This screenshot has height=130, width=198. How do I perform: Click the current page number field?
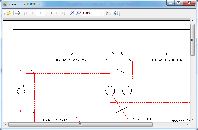(40, 13)
